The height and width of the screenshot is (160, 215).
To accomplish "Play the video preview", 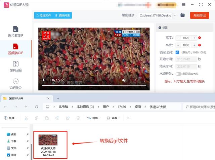I will point(44,80).
